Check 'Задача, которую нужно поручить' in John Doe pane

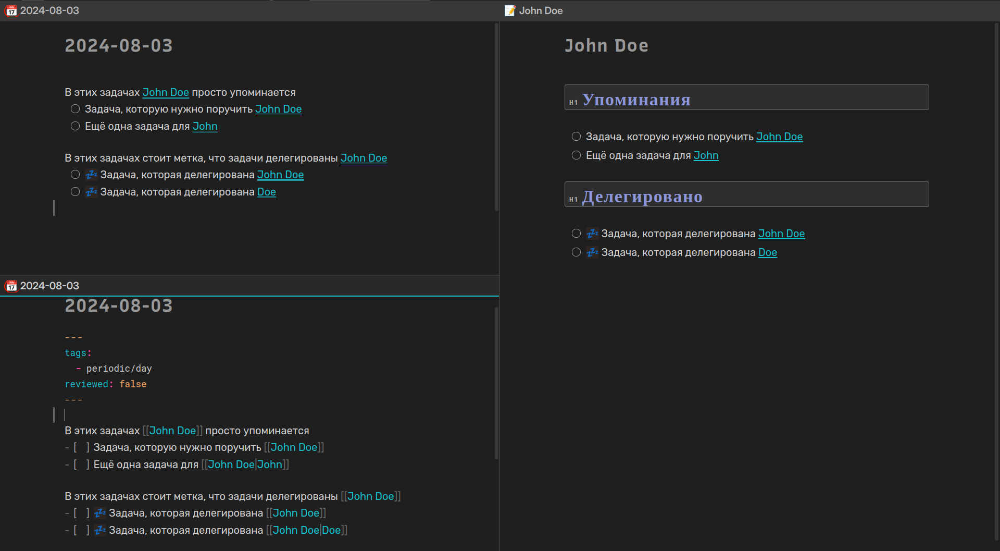(577, 137)
